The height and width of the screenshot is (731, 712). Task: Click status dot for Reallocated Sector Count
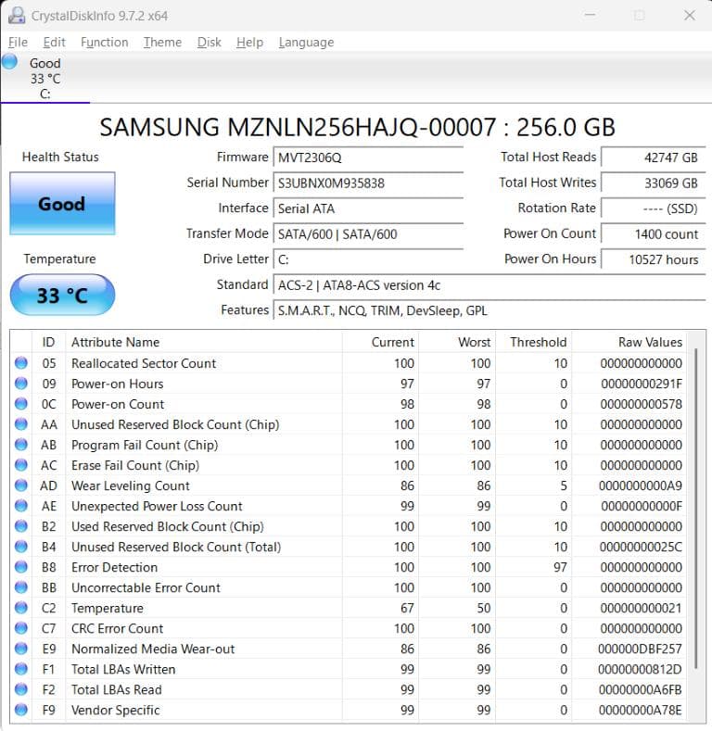(x=21, y=362)
